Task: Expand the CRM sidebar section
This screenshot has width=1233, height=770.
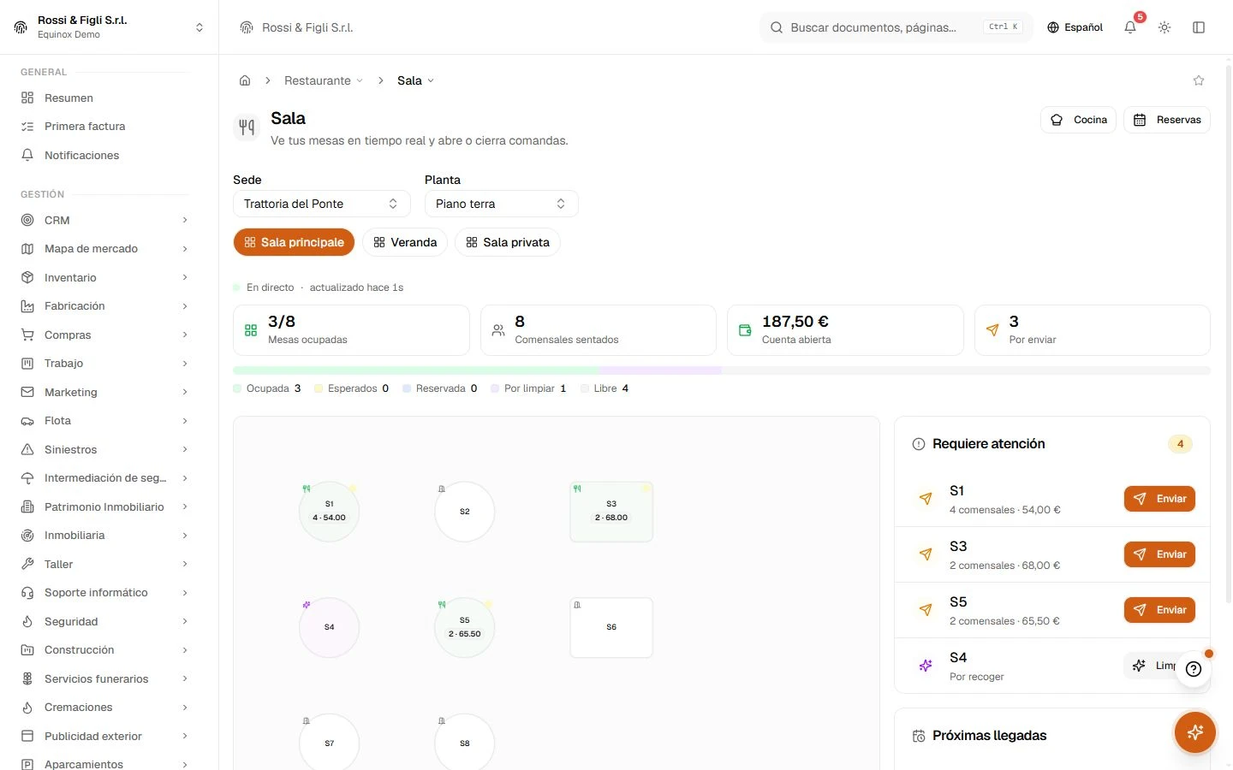Action: point(104,220)
